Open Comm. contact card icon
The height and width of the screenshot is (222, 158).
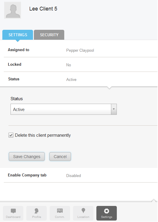coord(60,211)
